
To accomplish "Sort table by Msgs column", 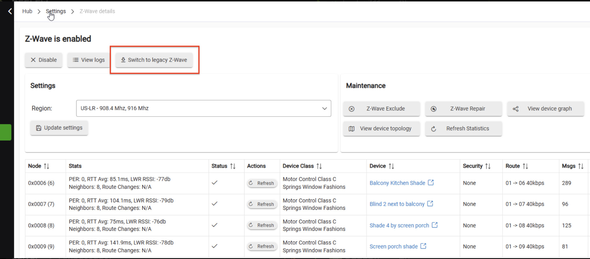I will click(x=581, y=166).
